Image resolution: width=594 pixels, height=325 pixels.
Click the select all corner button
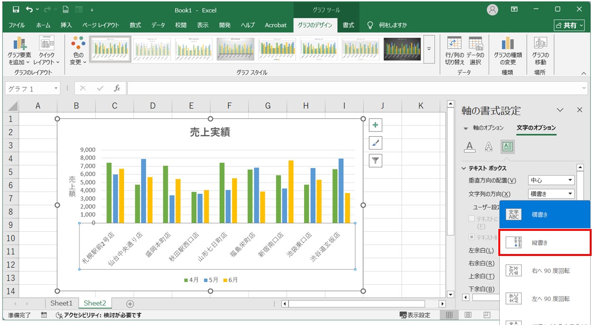click(11, 106)
